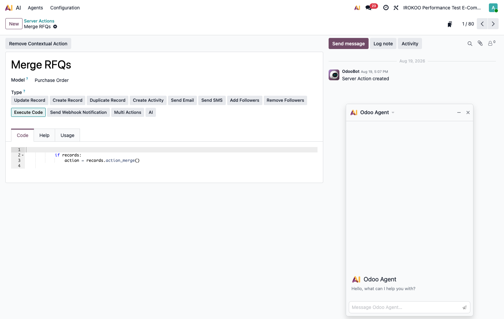The image size is (504, 319).
Task: Click the AI app name text
Action: 18,8
